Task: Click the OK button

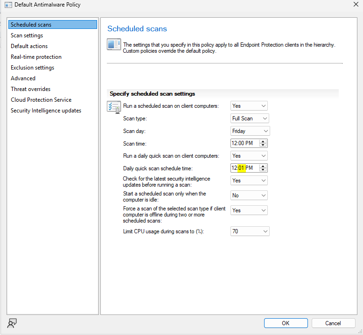Action: point(286,323)
